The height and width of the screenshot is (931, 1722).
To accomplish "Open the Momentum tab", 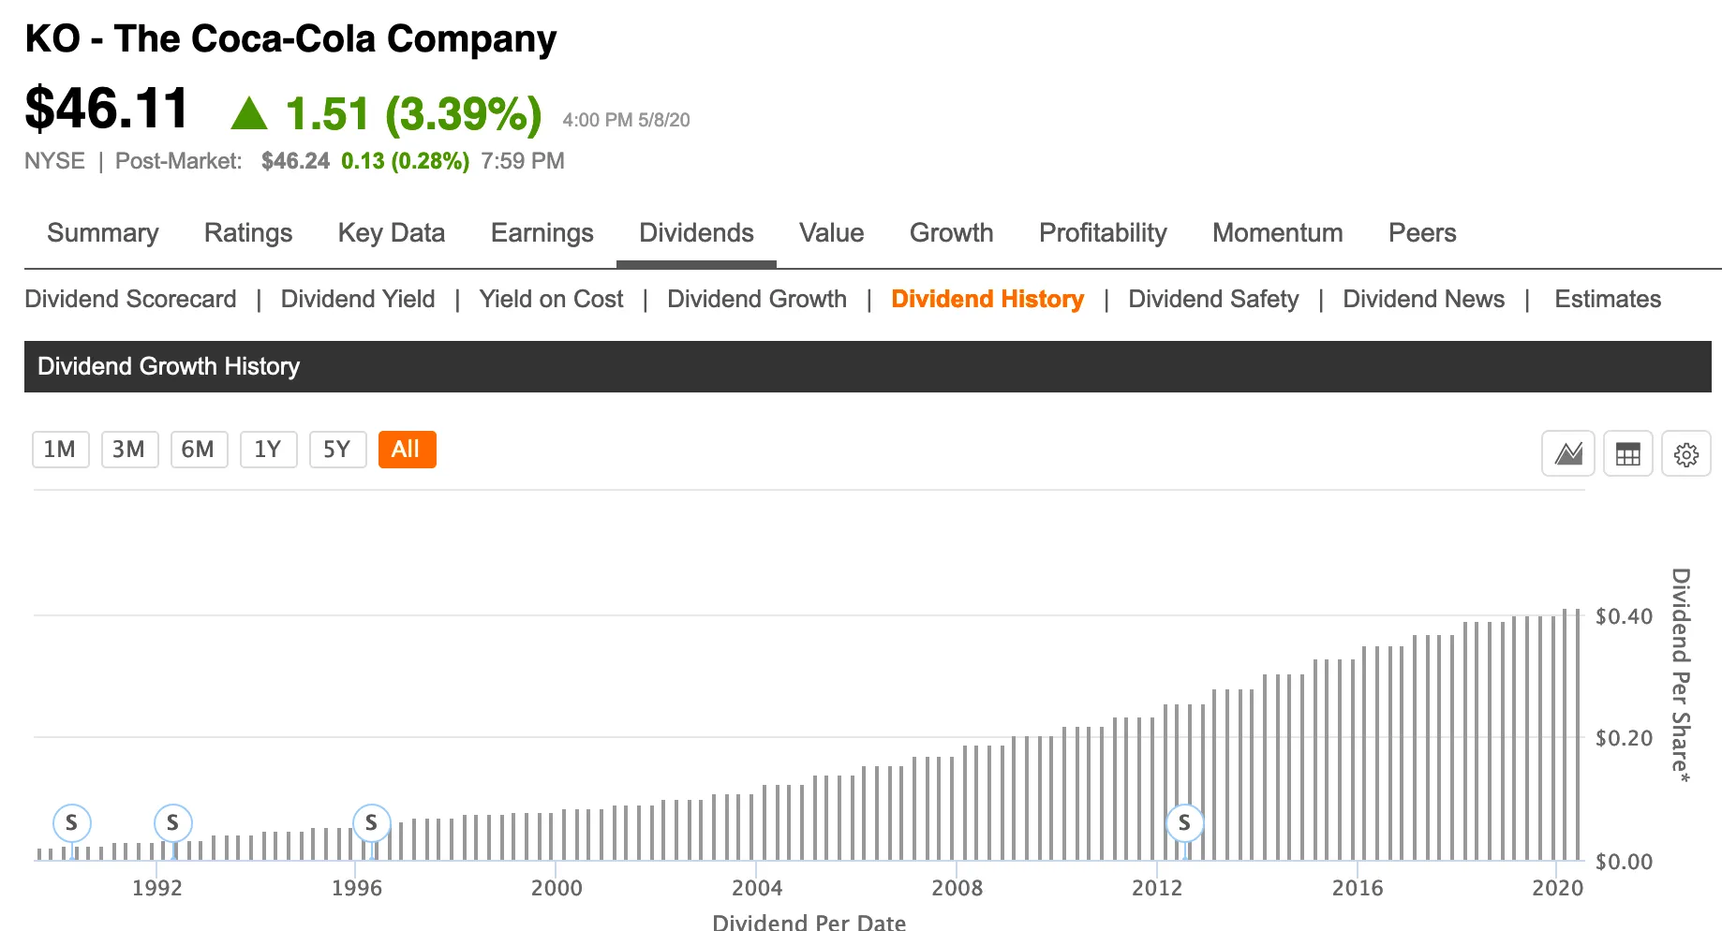I will click(1278, 232).
